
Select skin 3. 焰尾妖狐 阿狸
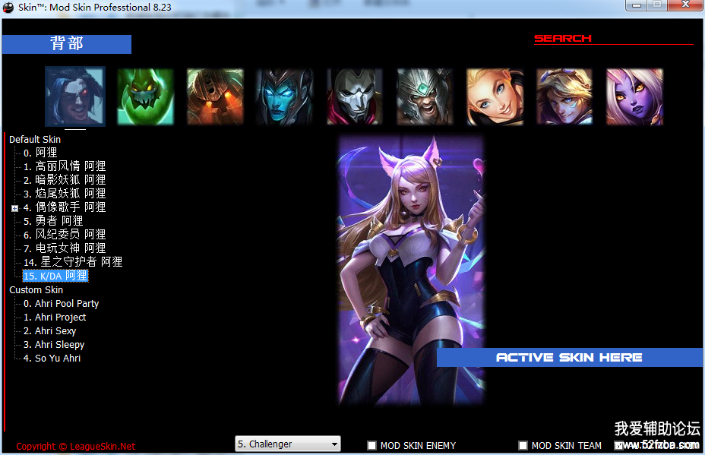(x=65, y=194)
